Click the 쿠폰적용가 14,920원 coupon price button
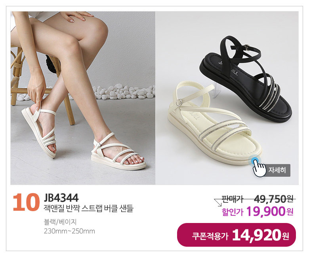 click(237, 235)
